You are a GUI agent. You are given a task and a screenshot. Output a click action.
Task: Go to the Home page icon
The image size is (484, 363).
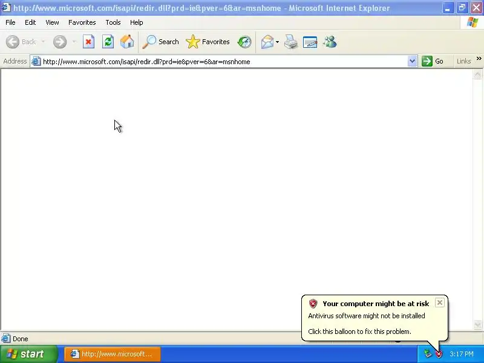(127, 42)
